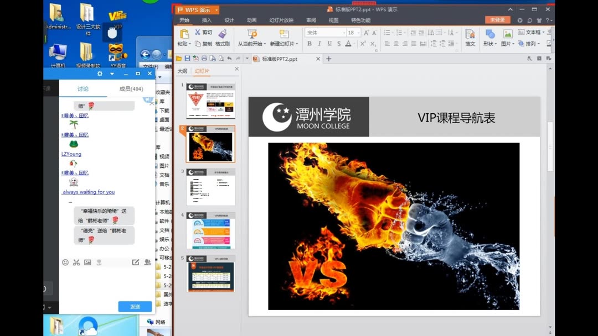The image size is (598, 336).
Task: Expand the Paste (粘贴) dropdown arrow
Action: coord(189,43)
